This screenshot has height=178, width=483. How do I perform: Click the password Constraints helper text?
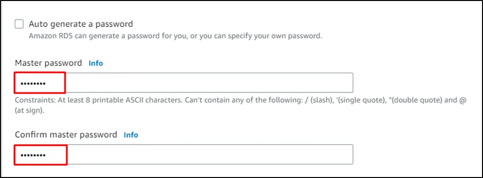240,106
